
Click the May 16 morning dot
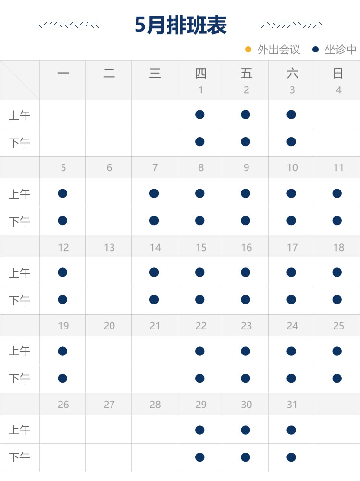tap(246, 272)
